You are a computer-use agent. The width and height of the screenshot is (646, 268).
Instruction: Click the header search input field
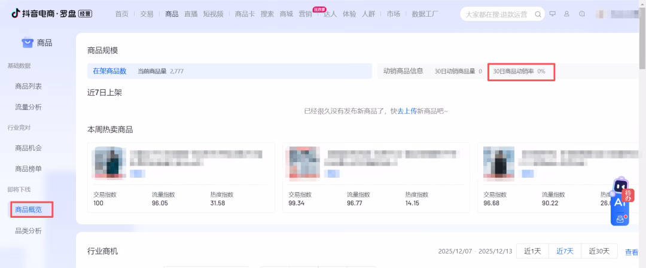tap(496, 14)
